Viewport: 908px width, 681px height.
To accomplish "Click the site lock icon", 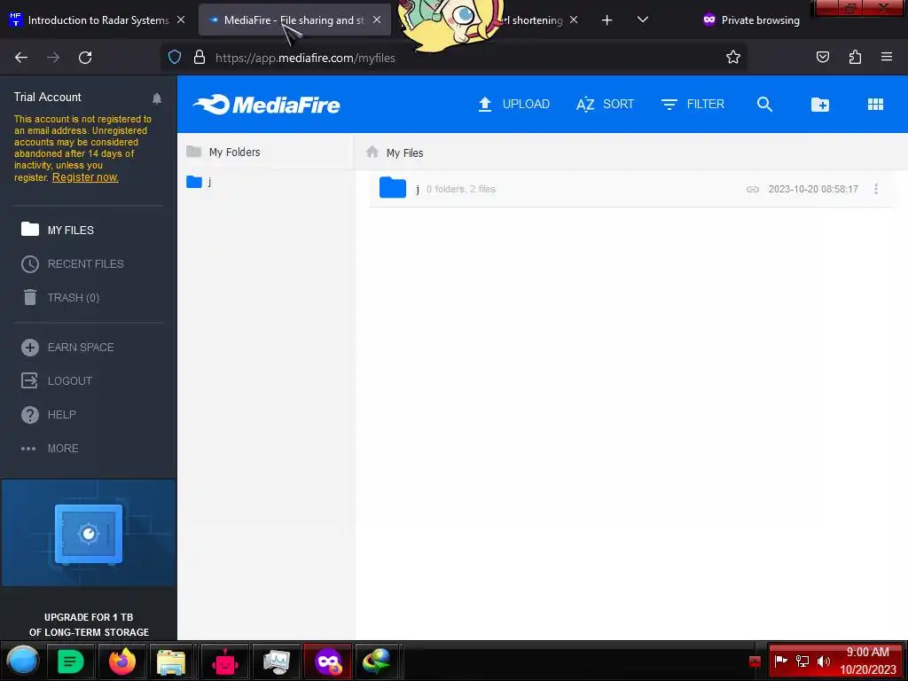I will [200, 57].
